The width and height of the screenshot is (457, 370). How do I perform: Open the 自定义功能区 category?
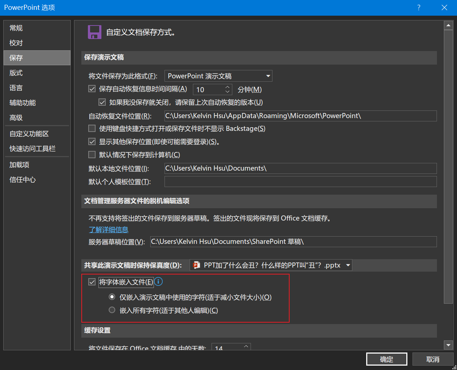pos(37,134)
